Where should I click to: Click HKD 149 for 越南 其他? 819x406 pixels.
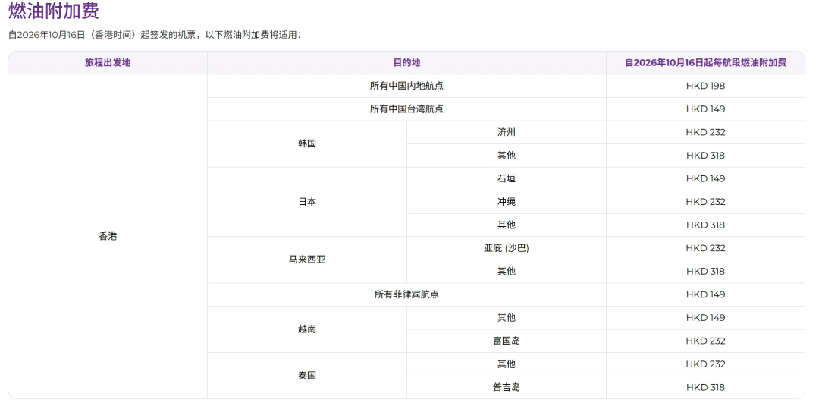[x=705, y=318]
